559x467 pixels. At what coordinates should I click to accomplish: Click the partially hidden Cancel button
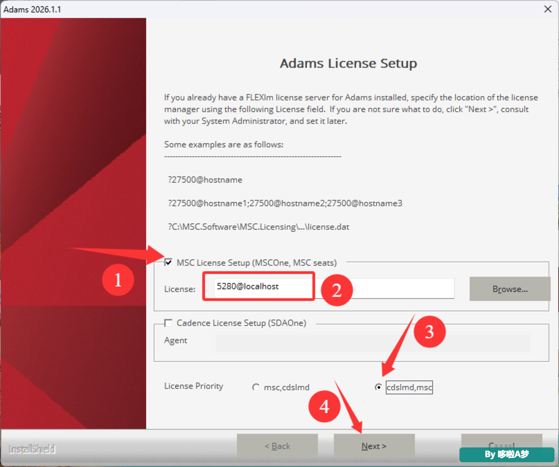tap(501, 441)
